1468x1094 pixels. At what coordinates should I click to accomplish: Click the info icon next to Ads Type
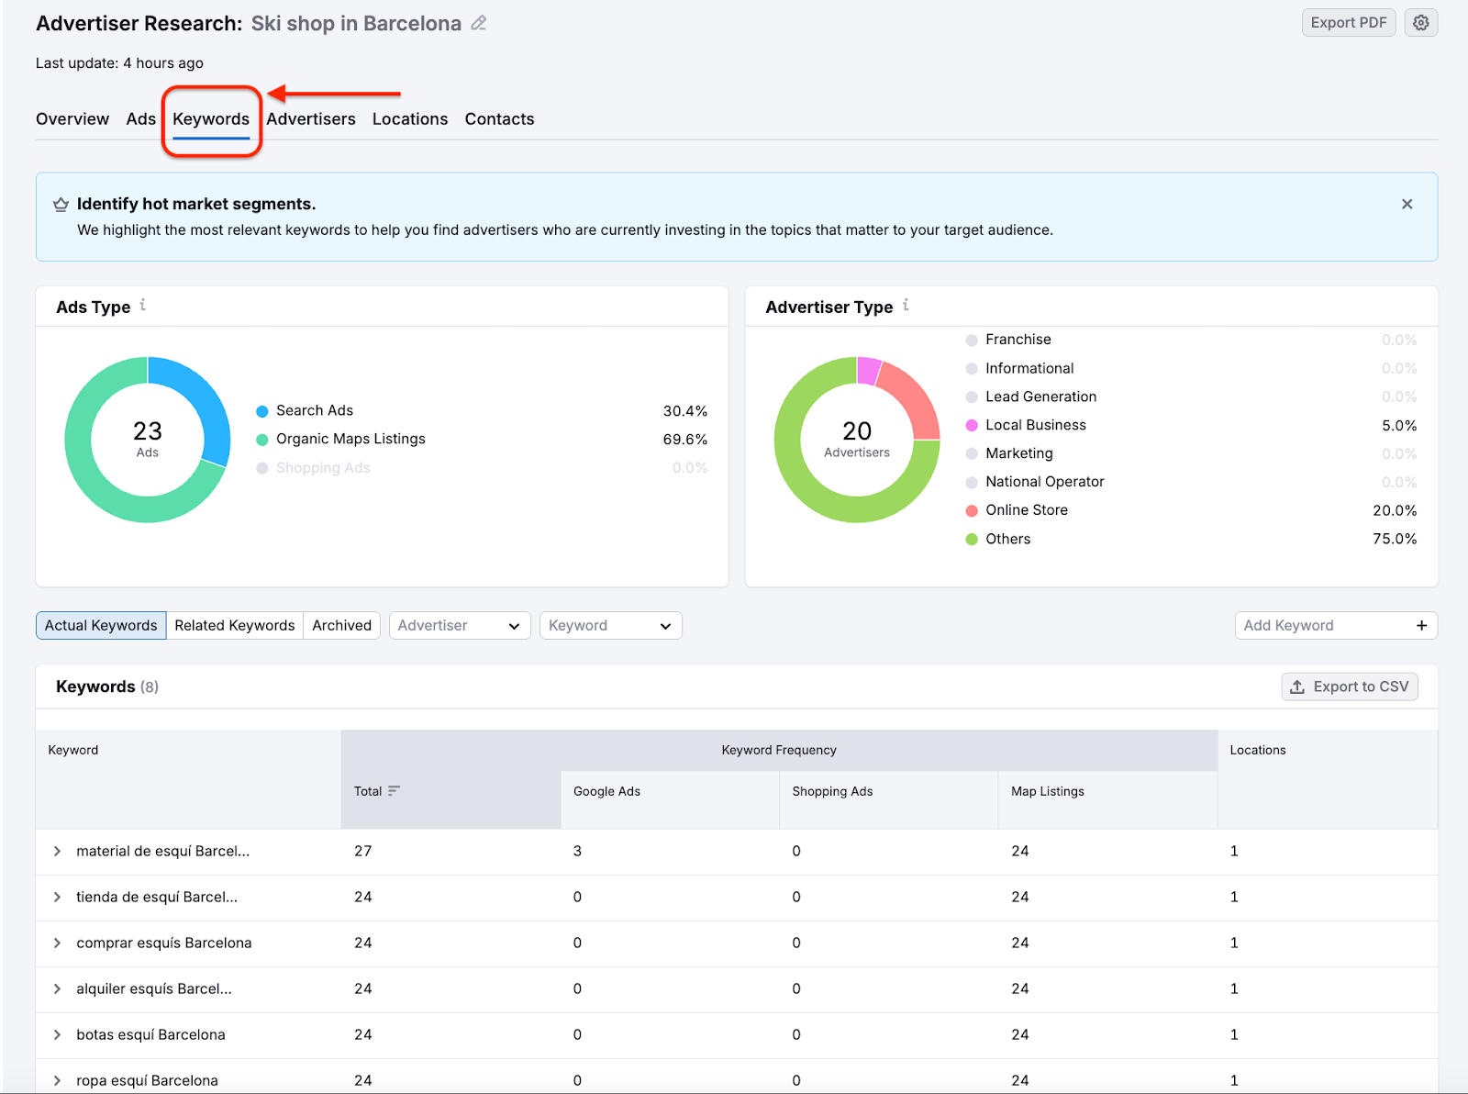pos(143,307)
